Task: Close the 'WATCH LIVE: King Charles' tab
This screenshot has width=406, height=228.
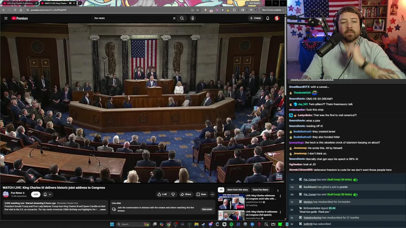Action: [x=74, y=3]
